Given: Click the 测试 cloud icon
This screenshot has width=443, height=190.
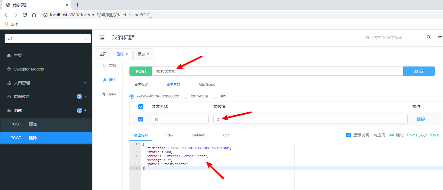Looking at the screenshot, I should 9,110.
